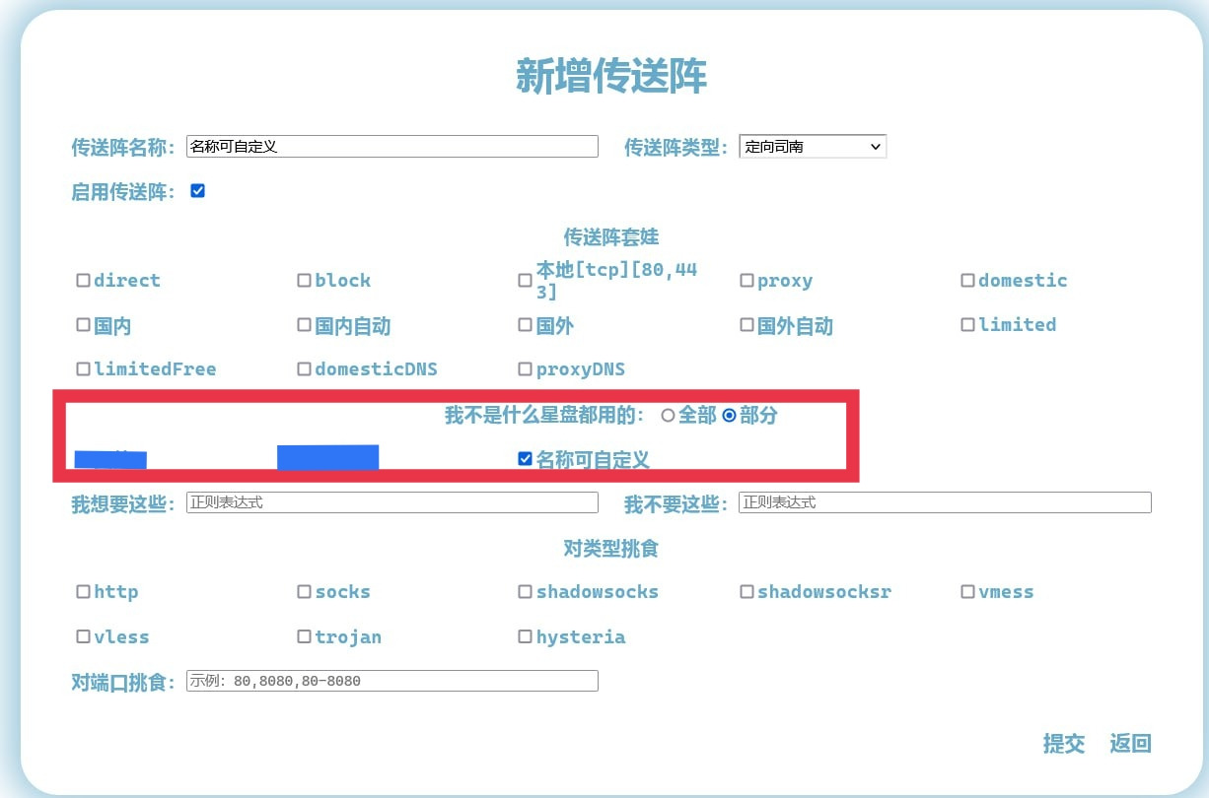Enable the block checkbox
The height and width of the screenshot is (798, 1209).
coord(305,281)
